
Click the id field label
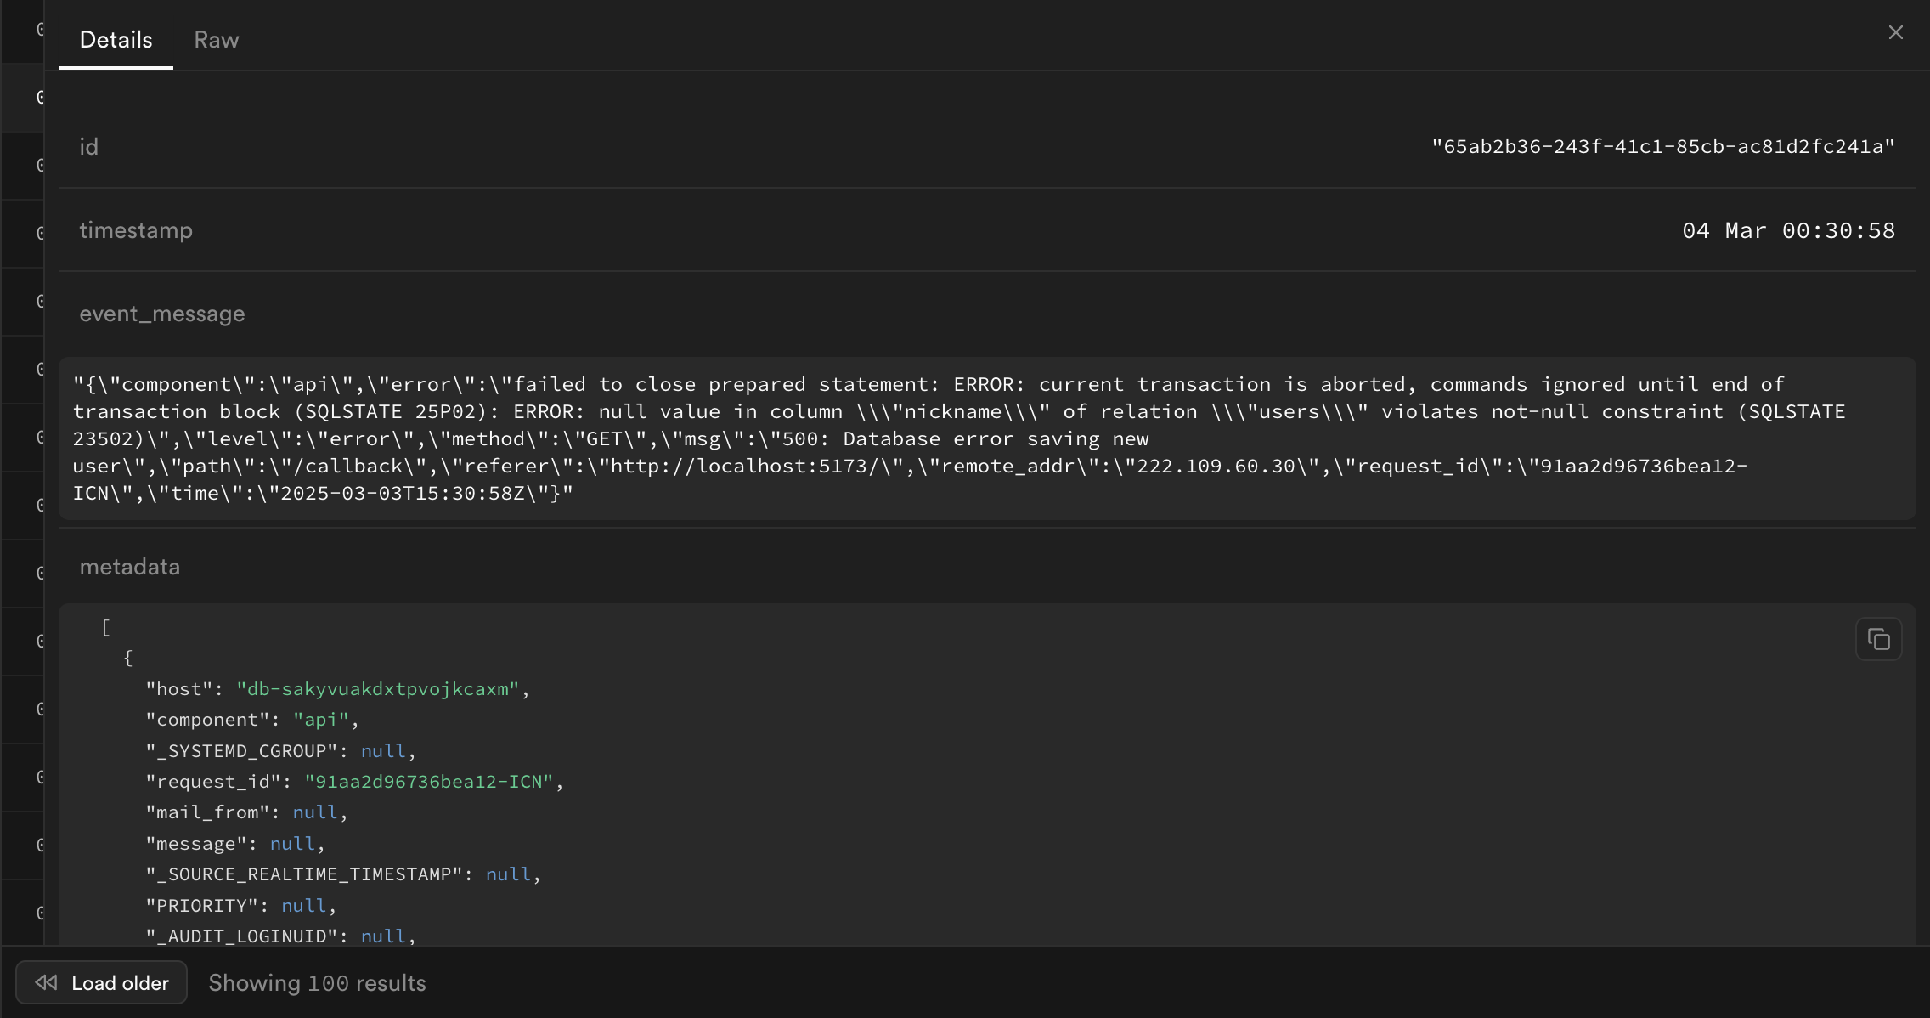coord(88,147)
